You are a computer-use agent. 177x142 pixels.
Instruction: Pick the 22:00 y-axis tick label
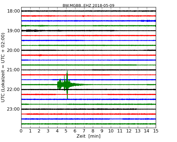click(13, 90)
